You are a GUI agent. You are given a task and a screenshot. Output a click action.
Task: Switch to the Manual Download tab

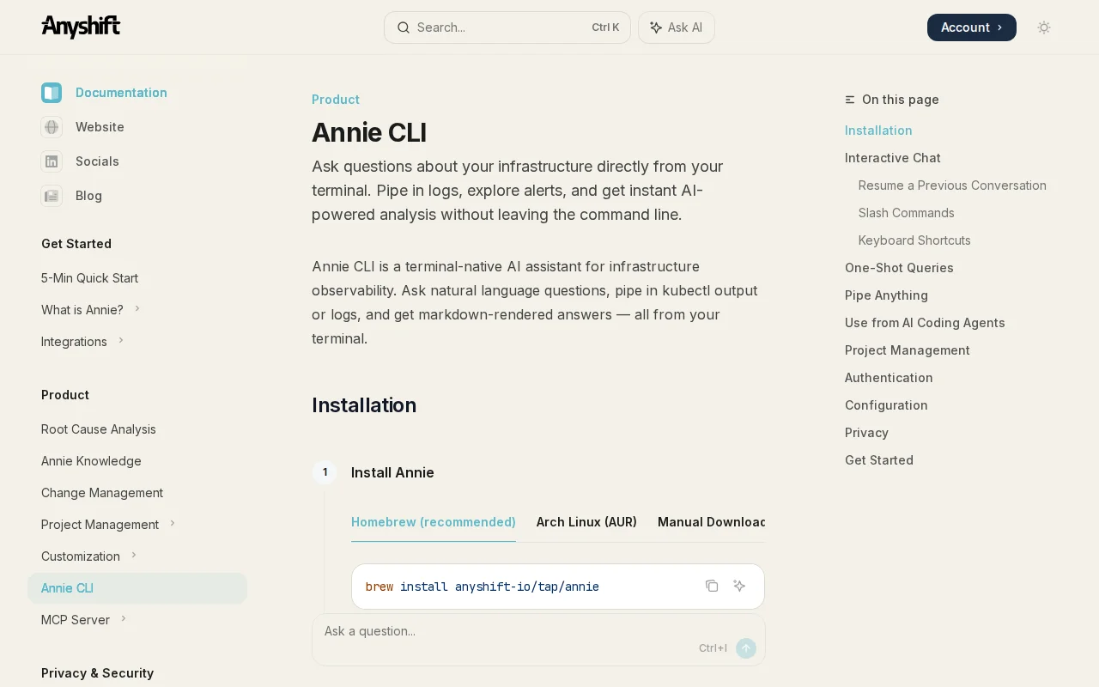711,522
